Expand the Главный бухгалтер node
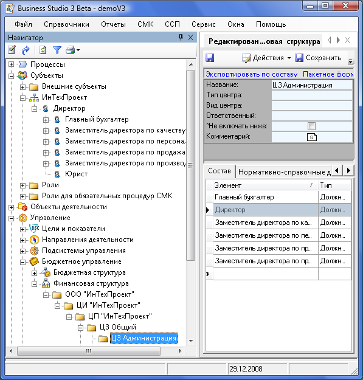Viewport: 363px width, 380px height. 46,120
